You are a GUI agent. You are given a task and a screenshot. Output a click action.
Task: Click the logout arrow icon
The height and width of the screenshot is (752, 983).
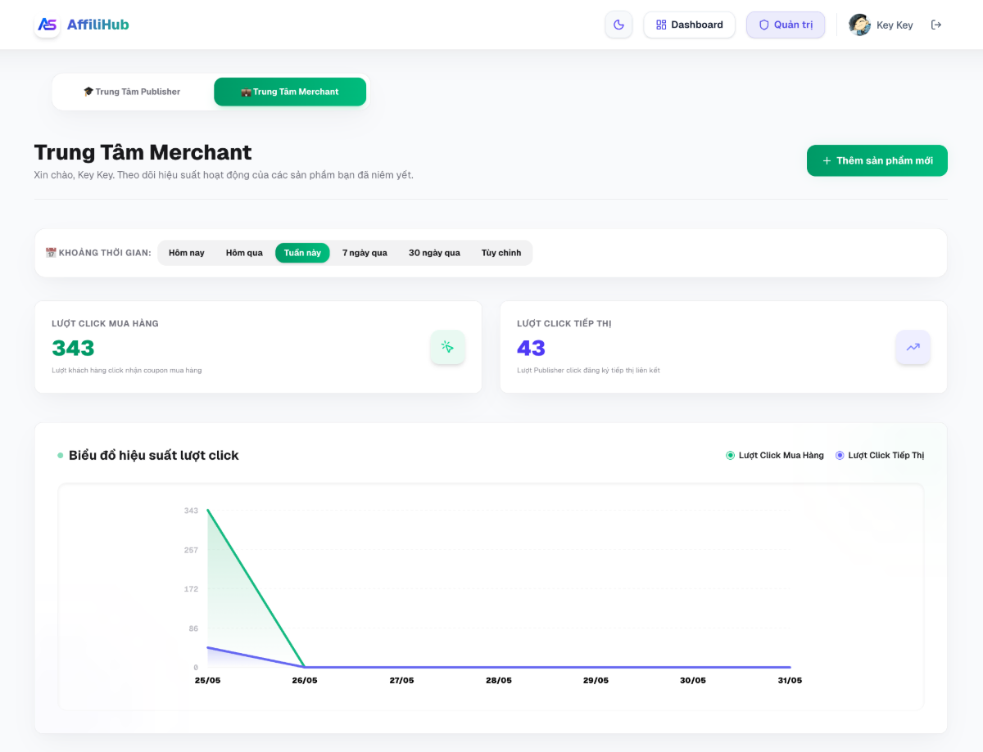936,25
